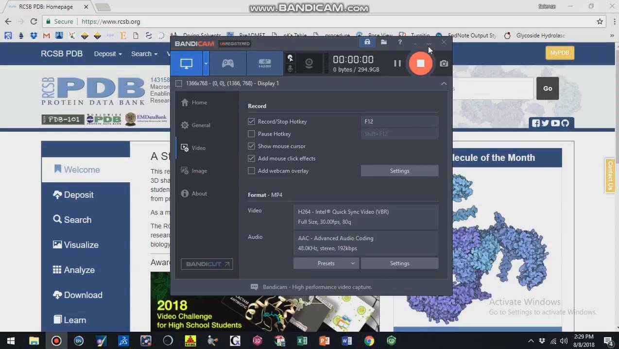The height and width of the screenshot is (349, 619).
Task: Click the Bandicam lock icon
Action: coord(367,42)
